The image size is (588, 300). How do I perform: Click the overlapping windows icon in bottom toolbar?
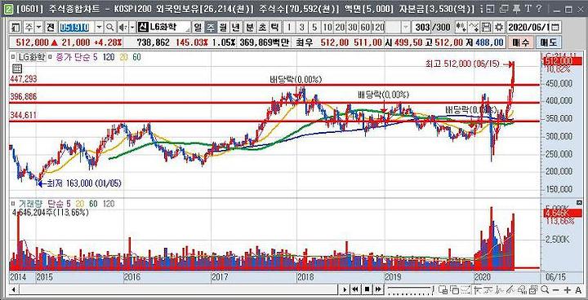pyautogui.click(x=455, y=289)
